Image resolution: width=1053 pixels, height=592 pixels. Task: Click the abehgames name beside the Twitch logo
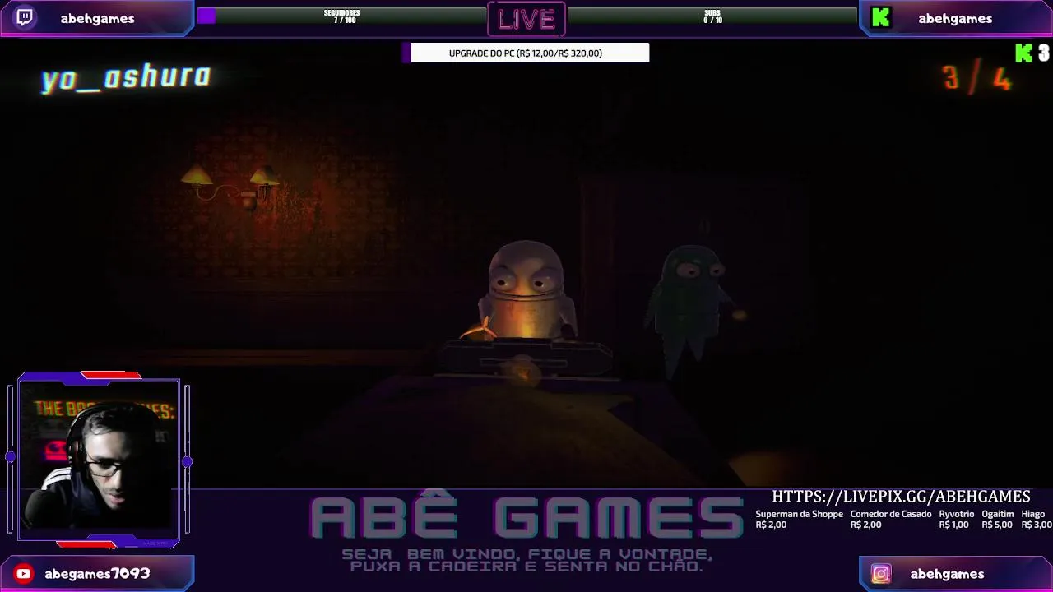point(97,18)
